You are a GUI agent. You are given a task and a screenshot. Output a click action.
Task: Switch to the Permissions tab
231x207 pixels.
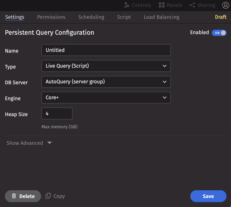coord(51,17)
